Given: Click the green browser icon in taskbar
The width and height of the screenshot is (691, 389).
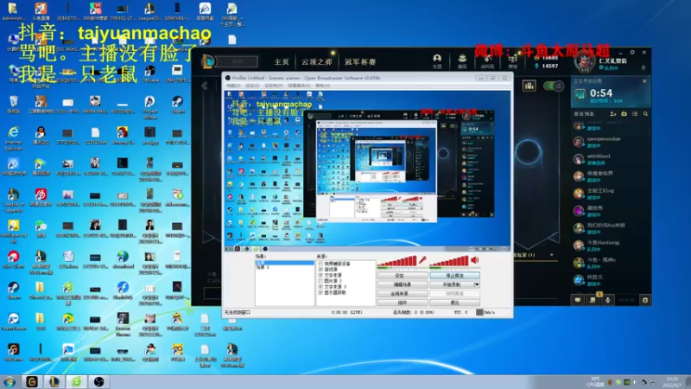Looking at the screenshot, I should point(76,381).
